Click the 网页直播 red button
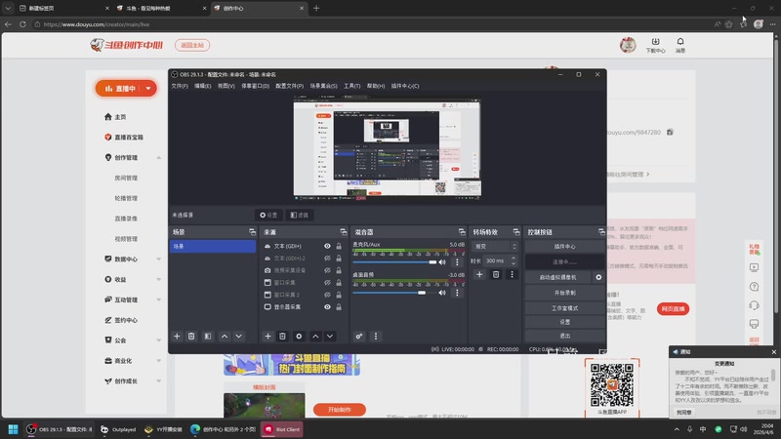The height and width of the screenshot is (439, 781). (673, 309)
